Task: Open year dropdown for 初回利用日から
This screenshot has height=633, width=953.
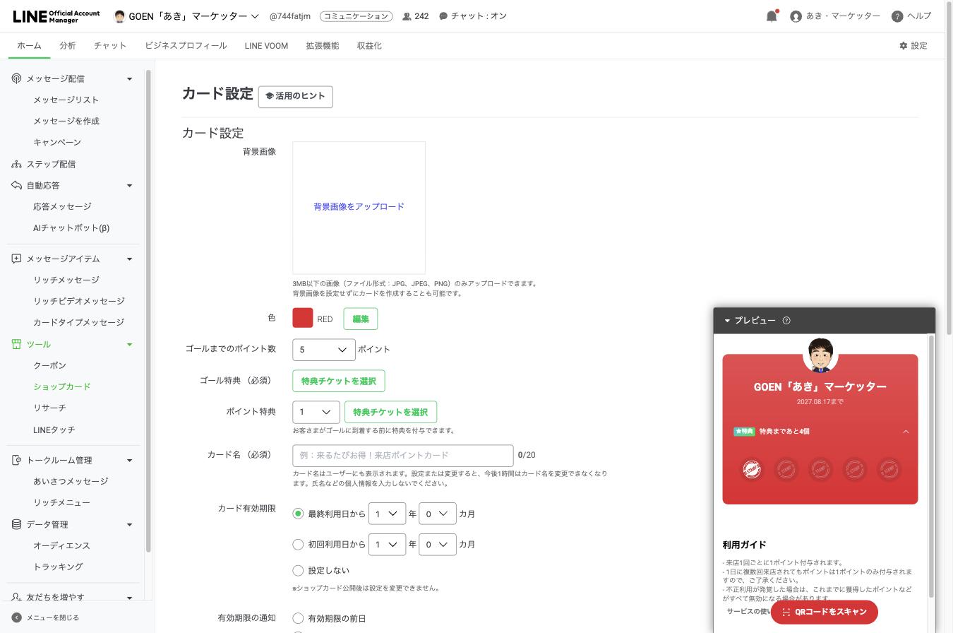Action: pos(387,545)
